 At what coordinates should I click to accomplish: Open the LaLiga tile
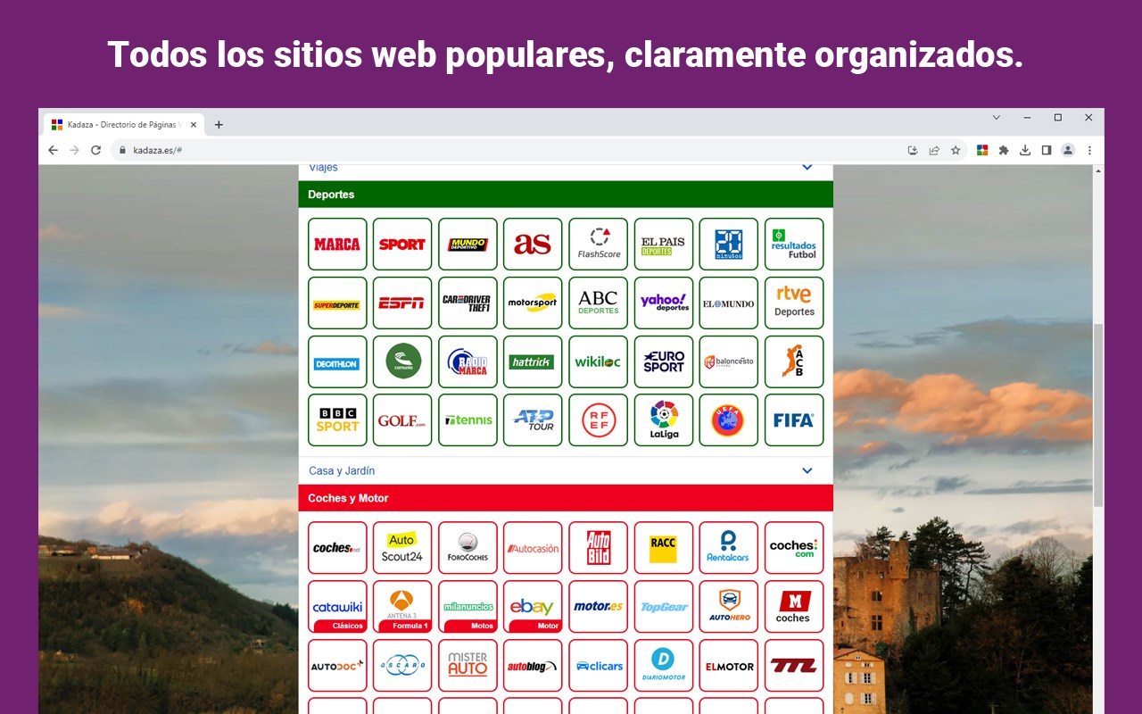point(664,420)
